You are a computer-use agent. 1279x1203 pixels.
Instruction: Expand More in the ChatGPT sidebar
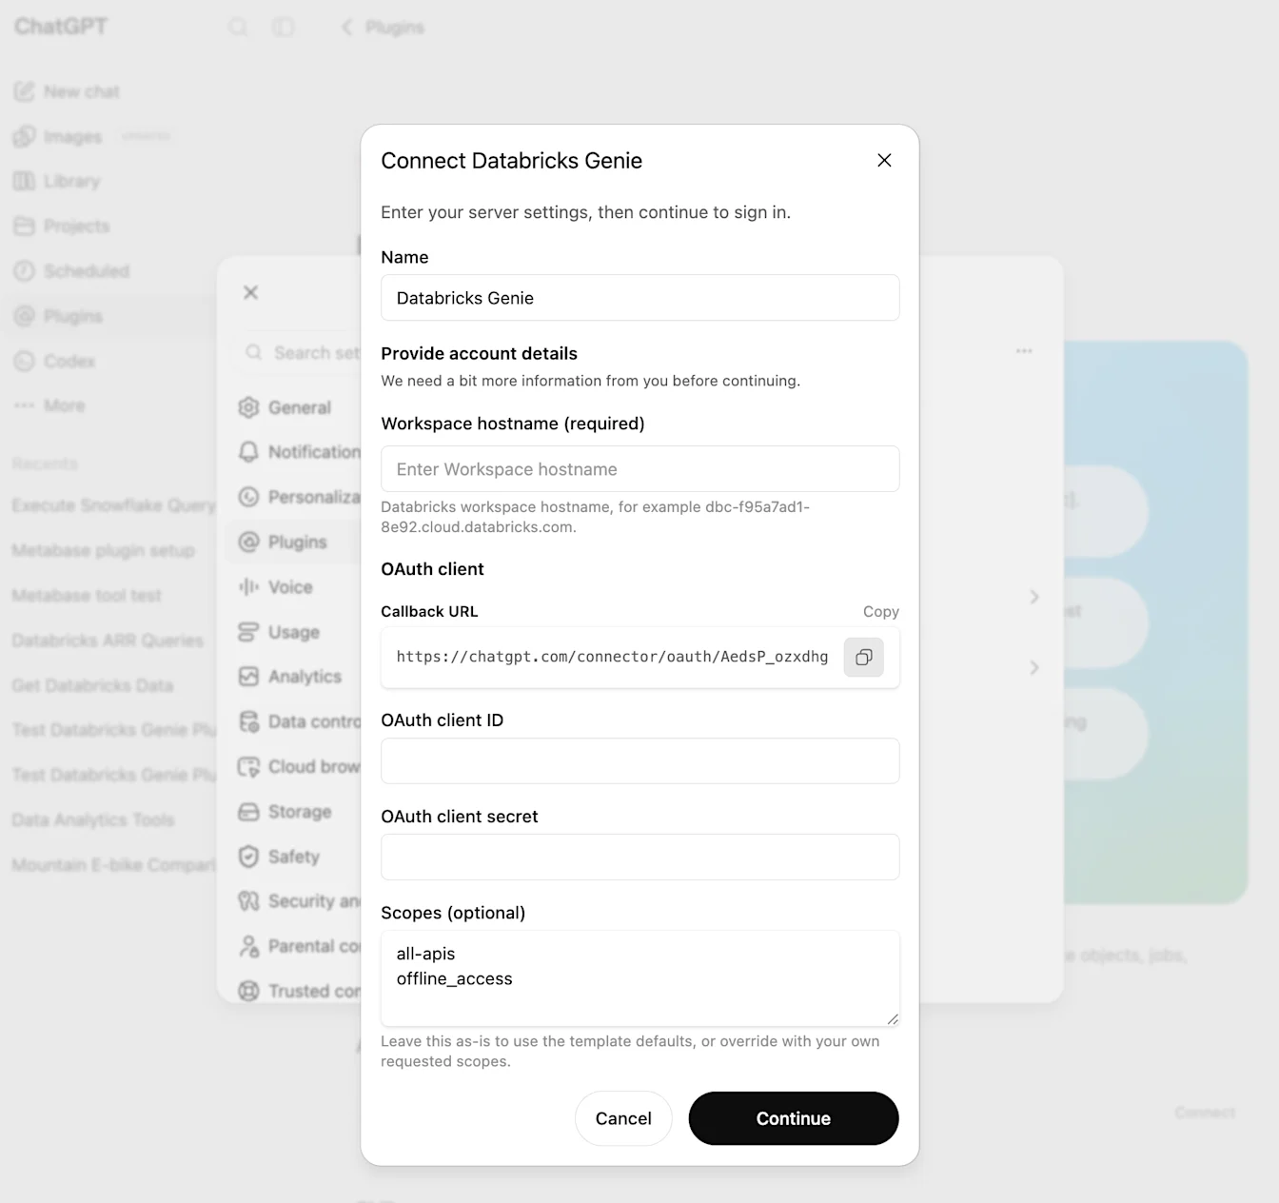(x=49, y=405)
